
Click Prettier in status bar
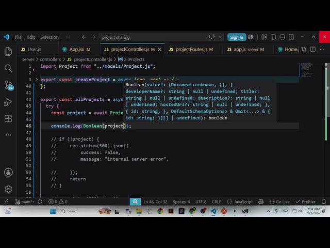(x=305, y=202)
